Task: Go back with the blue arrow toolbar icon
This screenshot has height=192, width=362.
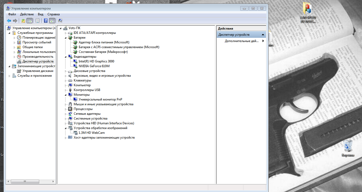Action: click(9, 21)
